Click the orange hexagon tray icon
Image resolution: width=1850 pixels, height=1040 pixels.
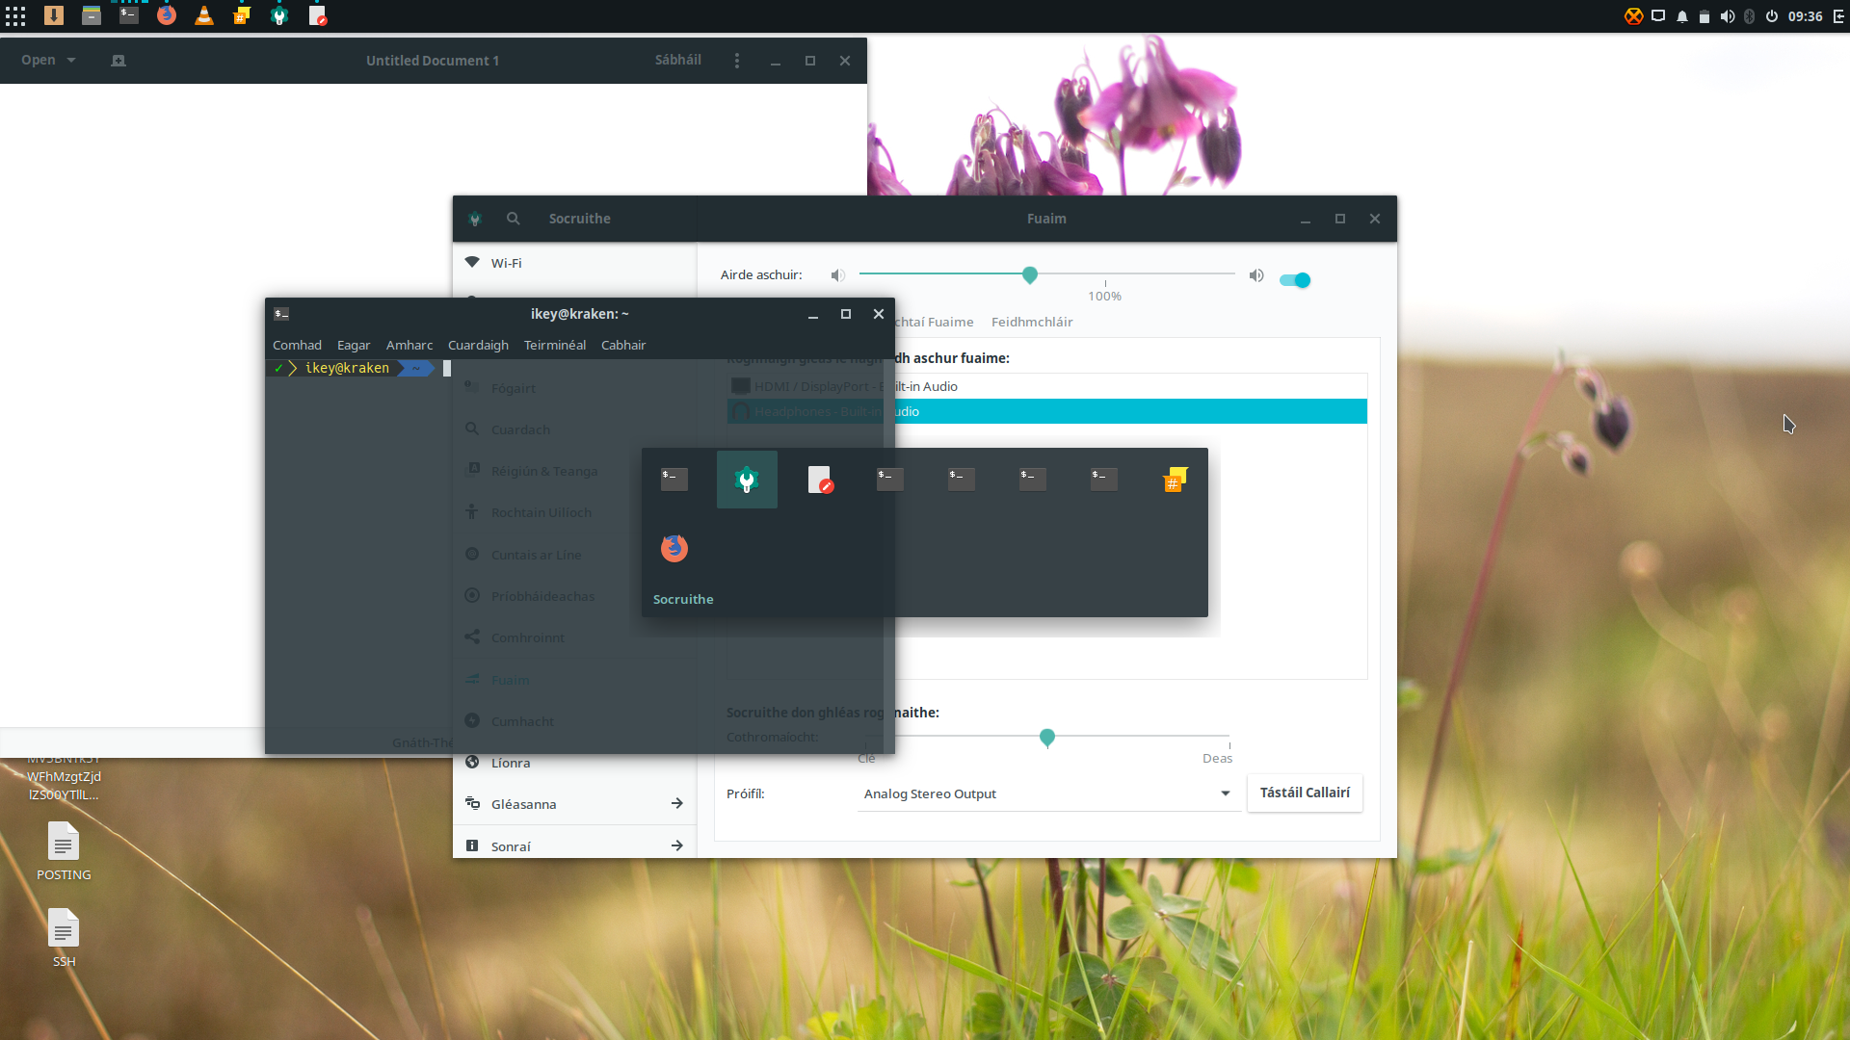[x=1633, y=16]
